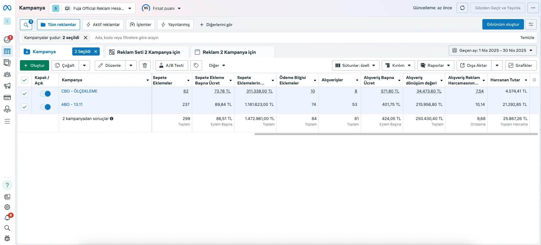Click the horizontal table scrollbar
541x245 pixels.
coord(396,134)
